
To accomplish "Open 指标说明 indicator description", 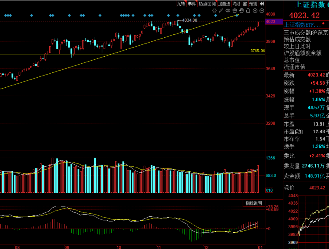I will (254, 203).
